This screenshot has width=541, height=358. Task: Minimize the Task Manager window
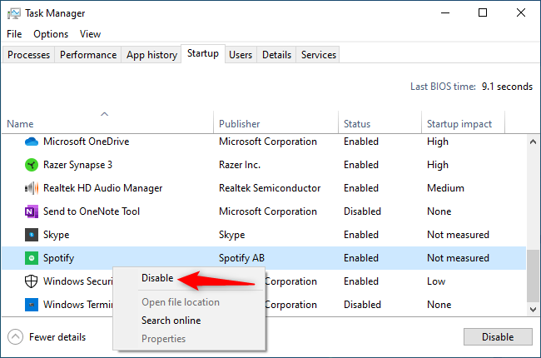pos(445,13)
